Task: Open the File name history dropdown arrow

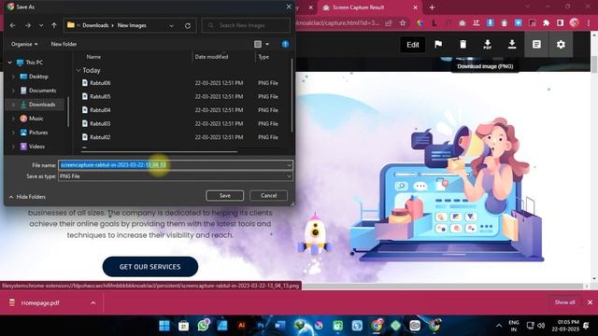Action: coord(289,165)
